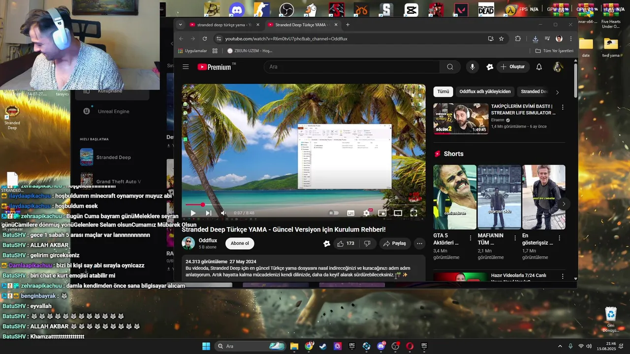This screenshot has height=354, width=630.
Task: Launch OBS Studio desktop shortcut
Action: point(286,9)
